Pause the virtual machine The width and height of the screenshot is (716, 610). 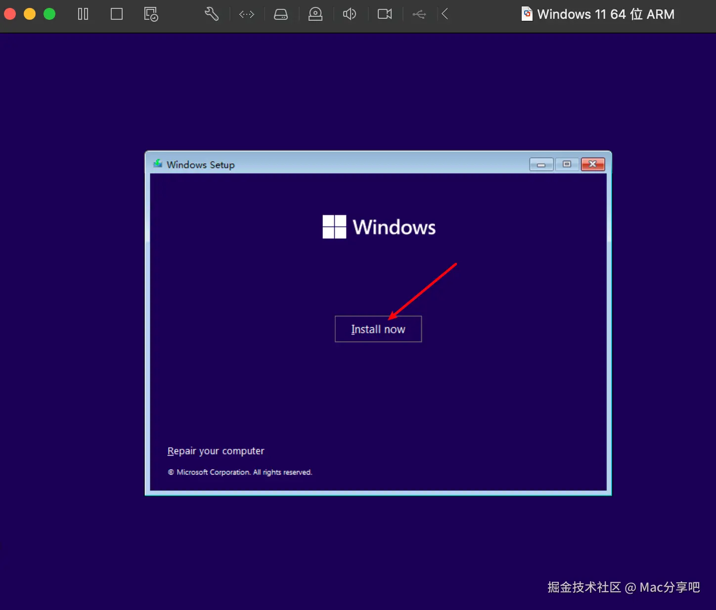point(83,14)
